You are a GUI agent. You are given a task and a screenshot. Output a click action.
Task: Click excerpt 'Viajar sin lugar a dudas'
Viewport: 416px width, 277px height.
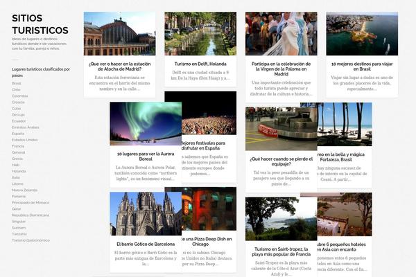362,83
